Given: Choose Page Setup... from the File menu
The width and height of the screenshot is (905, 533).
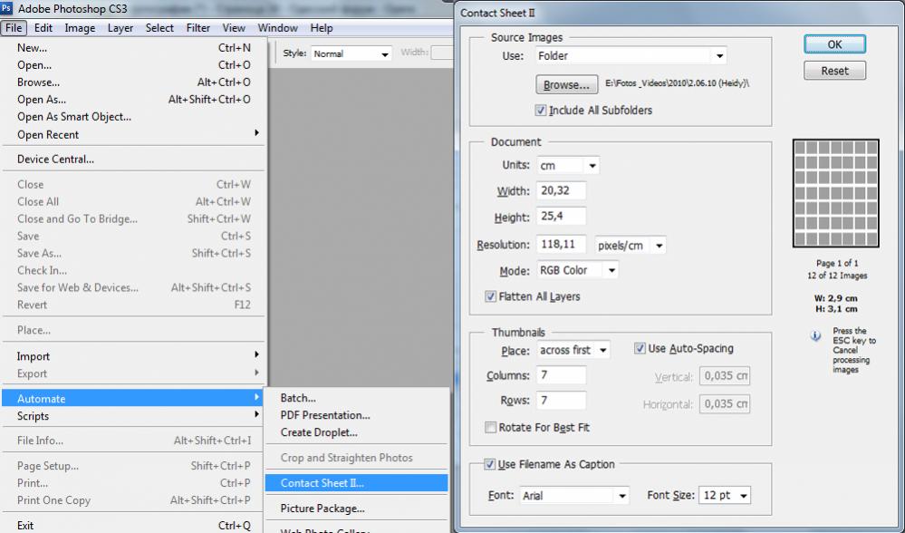Looking at the screenshot, I should (133, 466).
